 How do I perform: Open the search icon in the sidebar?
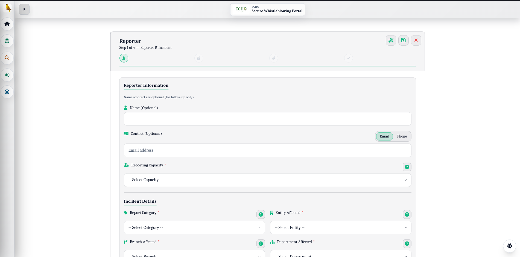pyautogui.click(x=7, y=58)
